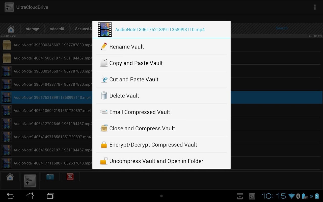Viewport: 323px width, 202px height.
Task: Select file AudioNote14064149718581351729897.mp4
Action: pyautogui.click(x=46, y=137)
